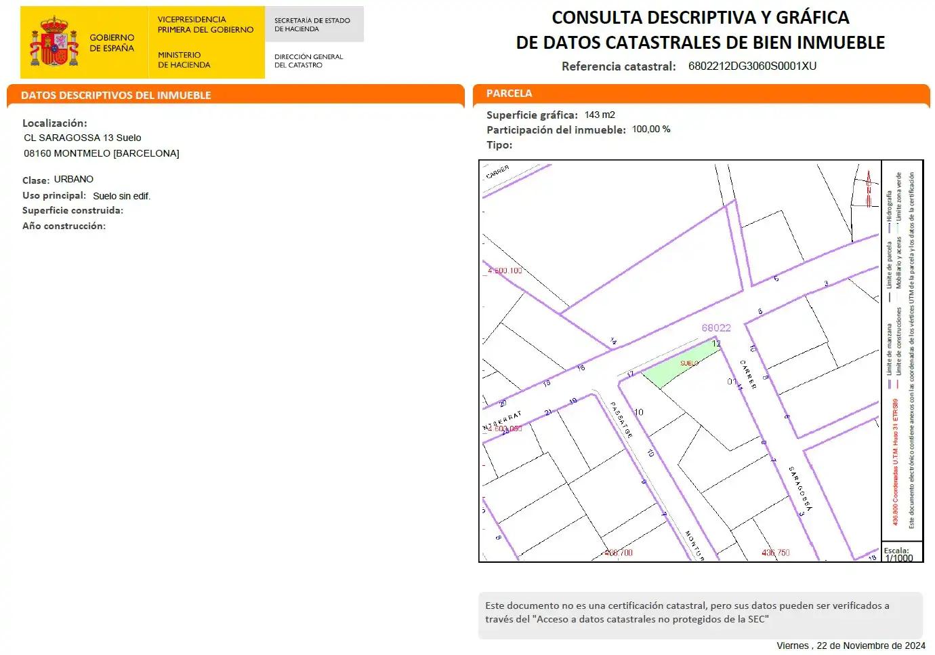Click map coordinate label "436,700"
This screenshot has height=655, width=935.
618,553
